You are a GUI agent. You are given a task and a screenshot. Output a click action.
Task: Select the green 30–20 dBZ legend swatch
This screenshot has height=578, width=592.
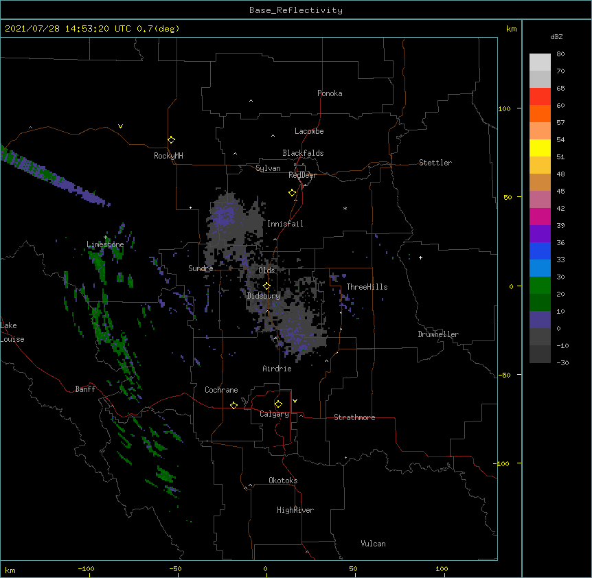540,286
